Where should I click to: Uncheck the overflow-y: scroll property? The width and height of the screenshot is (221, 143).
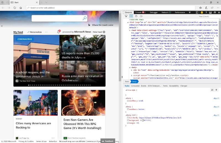128,101
